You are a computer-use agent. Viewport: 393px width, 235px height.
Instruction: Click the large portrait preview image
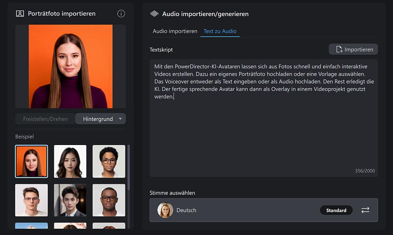[x=70, y=66]
